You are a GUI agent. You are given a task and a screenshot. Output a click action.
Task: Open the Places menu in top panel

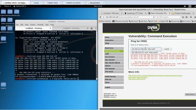coord(7,6)
